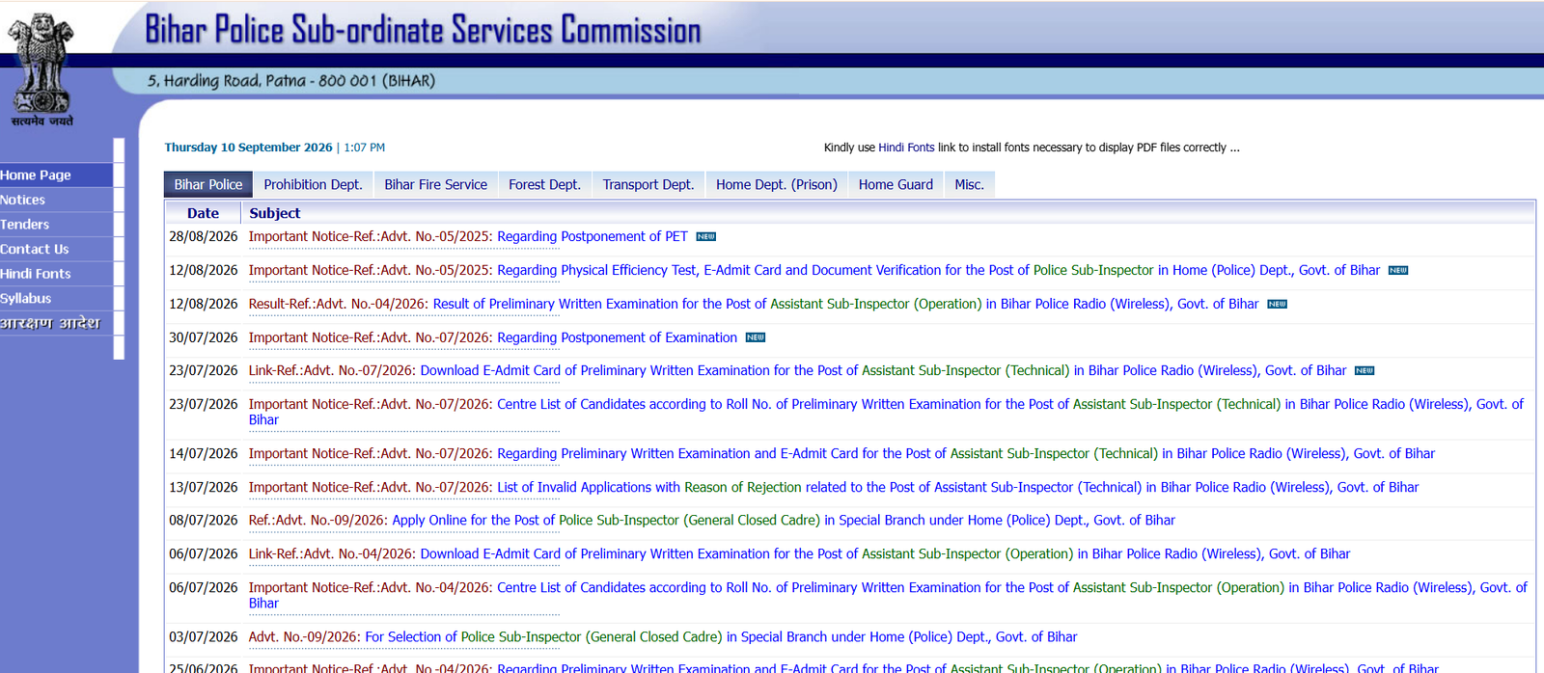Click the Subject column header
Image resolution: width=1544 pixels, height=673 pixels.
pos(275,213)
